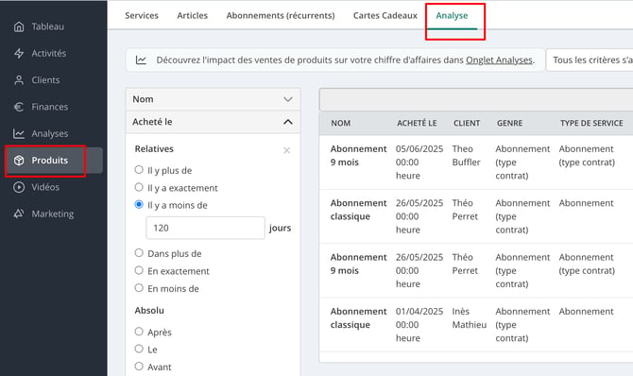
Task: Click the Finances euro icon
Action: click(19, 107)
